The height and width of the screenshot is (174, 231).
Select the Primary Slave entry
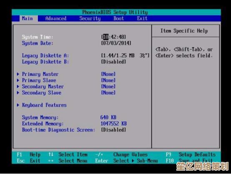pos(39,80)
